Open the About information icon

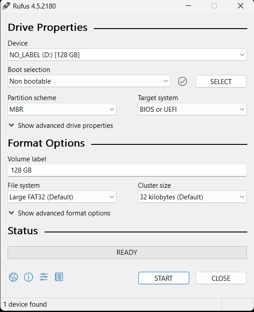point(29,277)
